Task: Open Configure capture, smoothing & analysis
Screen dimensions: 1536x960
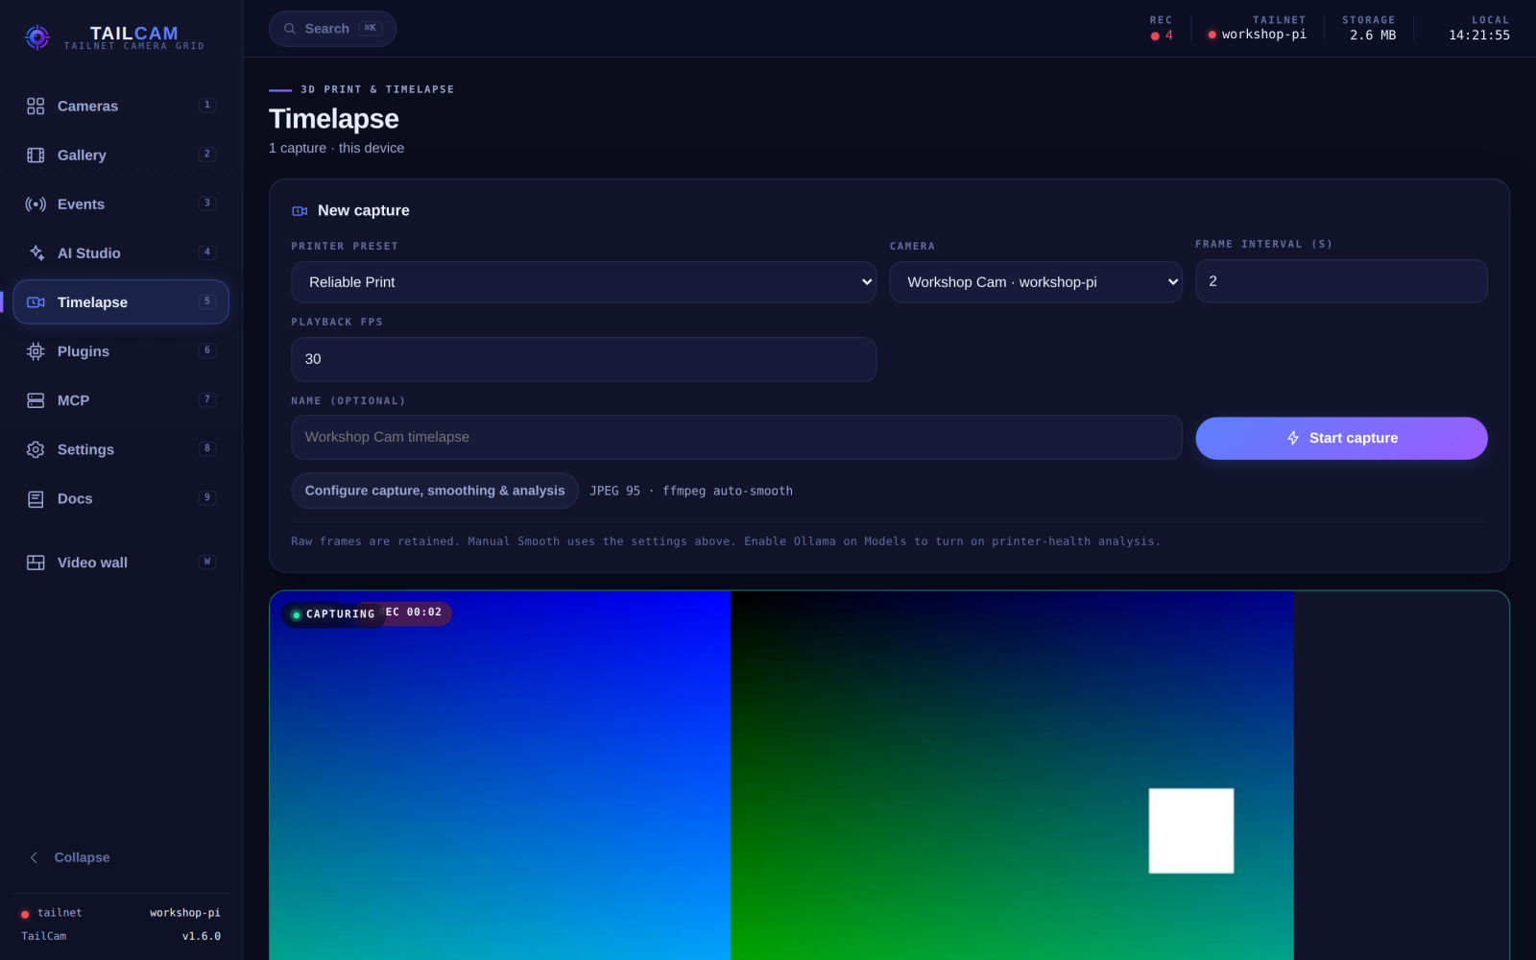Action: [x=435, y=491]
